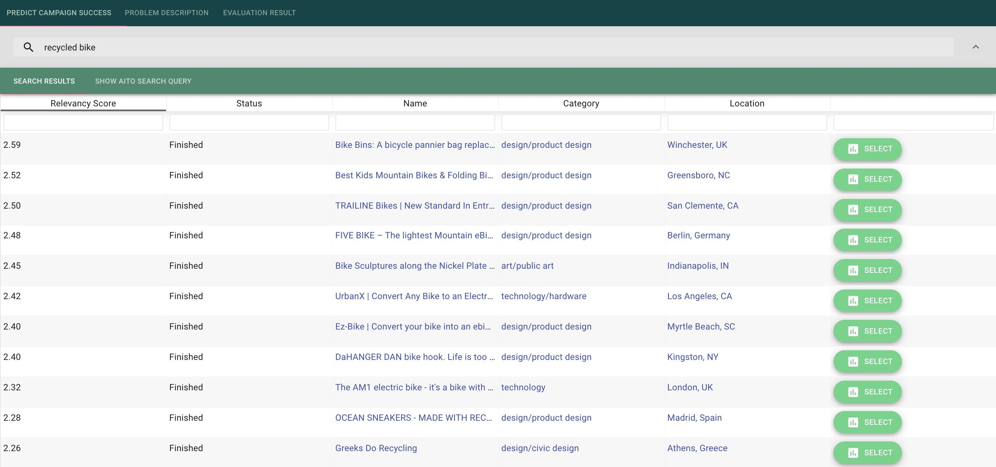
Task: Click the search magnifier icon
Action: pyautogui.click(x=28, y=47)
